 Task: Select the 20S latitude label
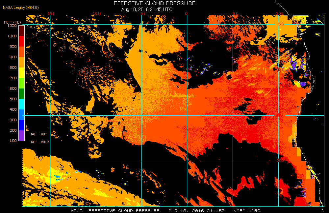point(281,161)
